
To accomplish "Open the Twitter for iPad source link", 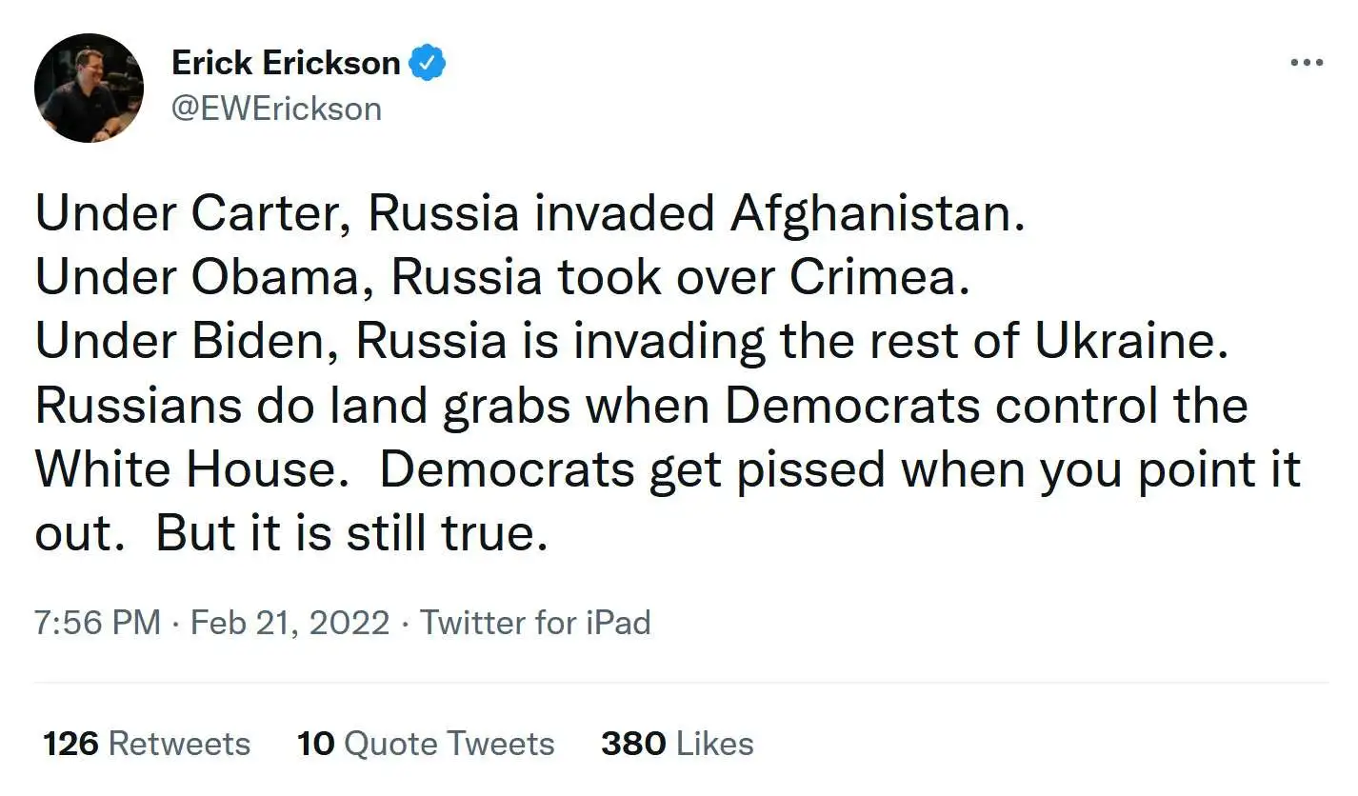I will tap(535, 623).
